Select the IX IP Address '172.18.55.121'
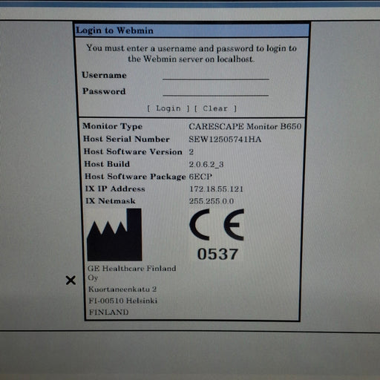This screenshot has width=380, height=380. tap(216, 189)
